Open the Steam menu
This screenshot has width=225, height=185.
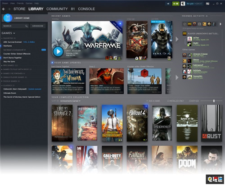click(x=5, y=3)
